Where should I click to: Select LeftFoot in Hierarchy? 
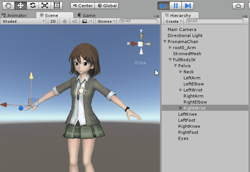point(187,120)
